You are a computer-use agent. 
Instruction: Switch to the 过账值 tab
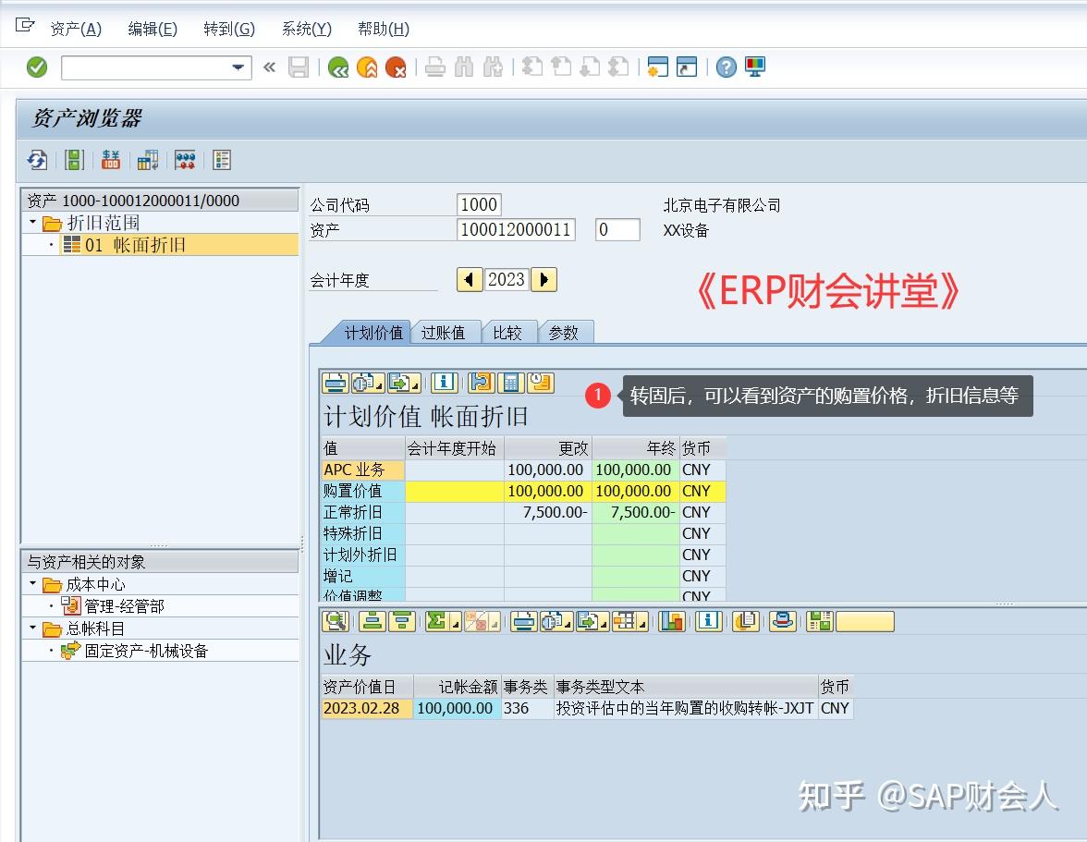(446, 333)
